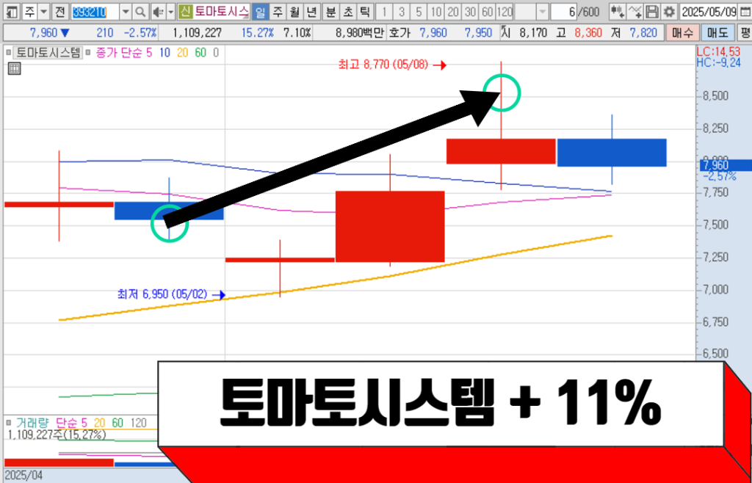Select the 20 interval button
752x483 pixels.
click(453, 11)
